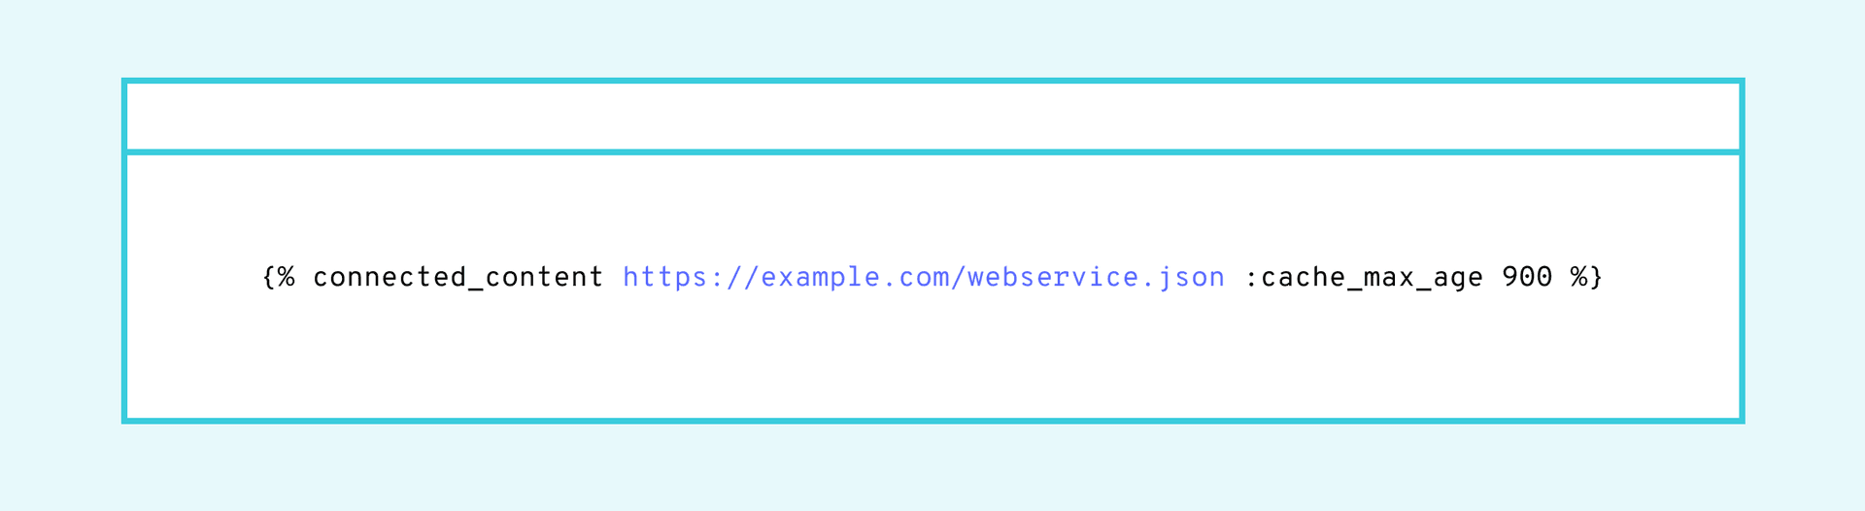Place cursor on word cache in parameter
Screen dimensions: 1865x511
coord(1304,278)
